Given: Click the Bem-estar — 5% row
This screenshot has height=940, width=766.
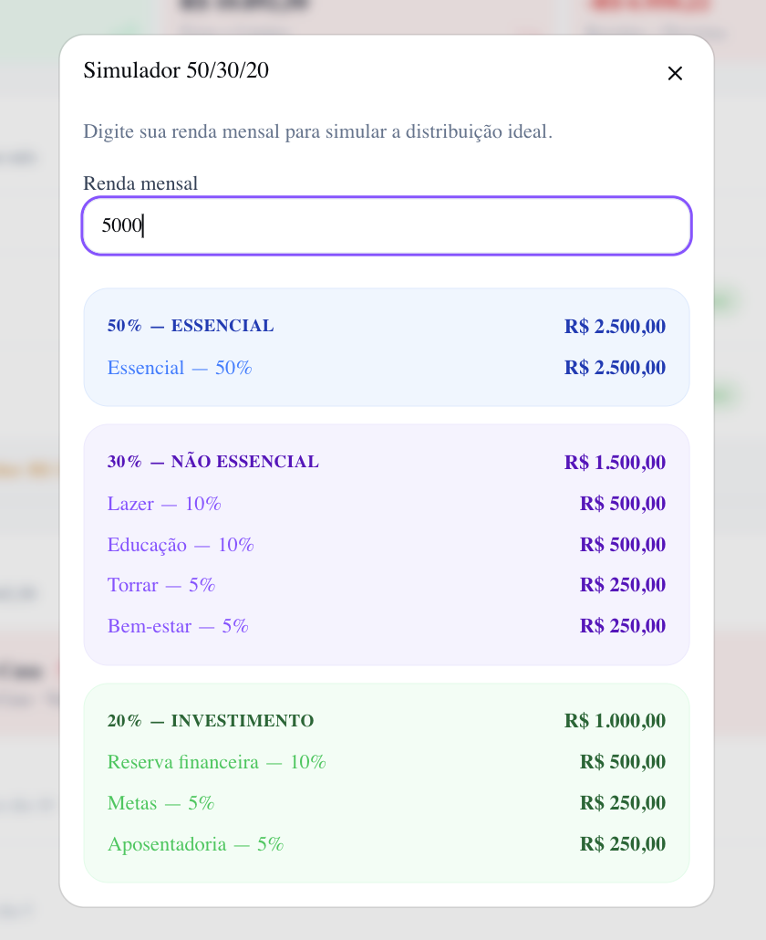Looking at the screenshot, I should (387, 626).
